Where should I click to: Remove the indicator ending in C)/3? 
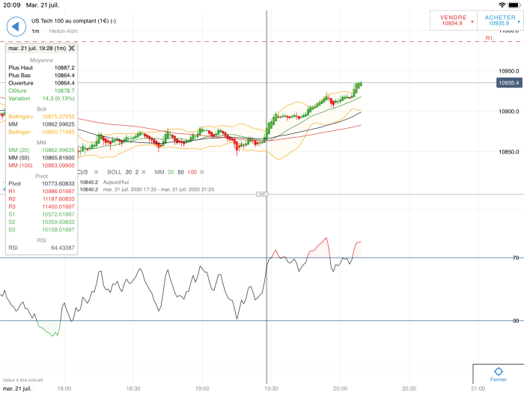pyautogui.click(x=97, y=172)
